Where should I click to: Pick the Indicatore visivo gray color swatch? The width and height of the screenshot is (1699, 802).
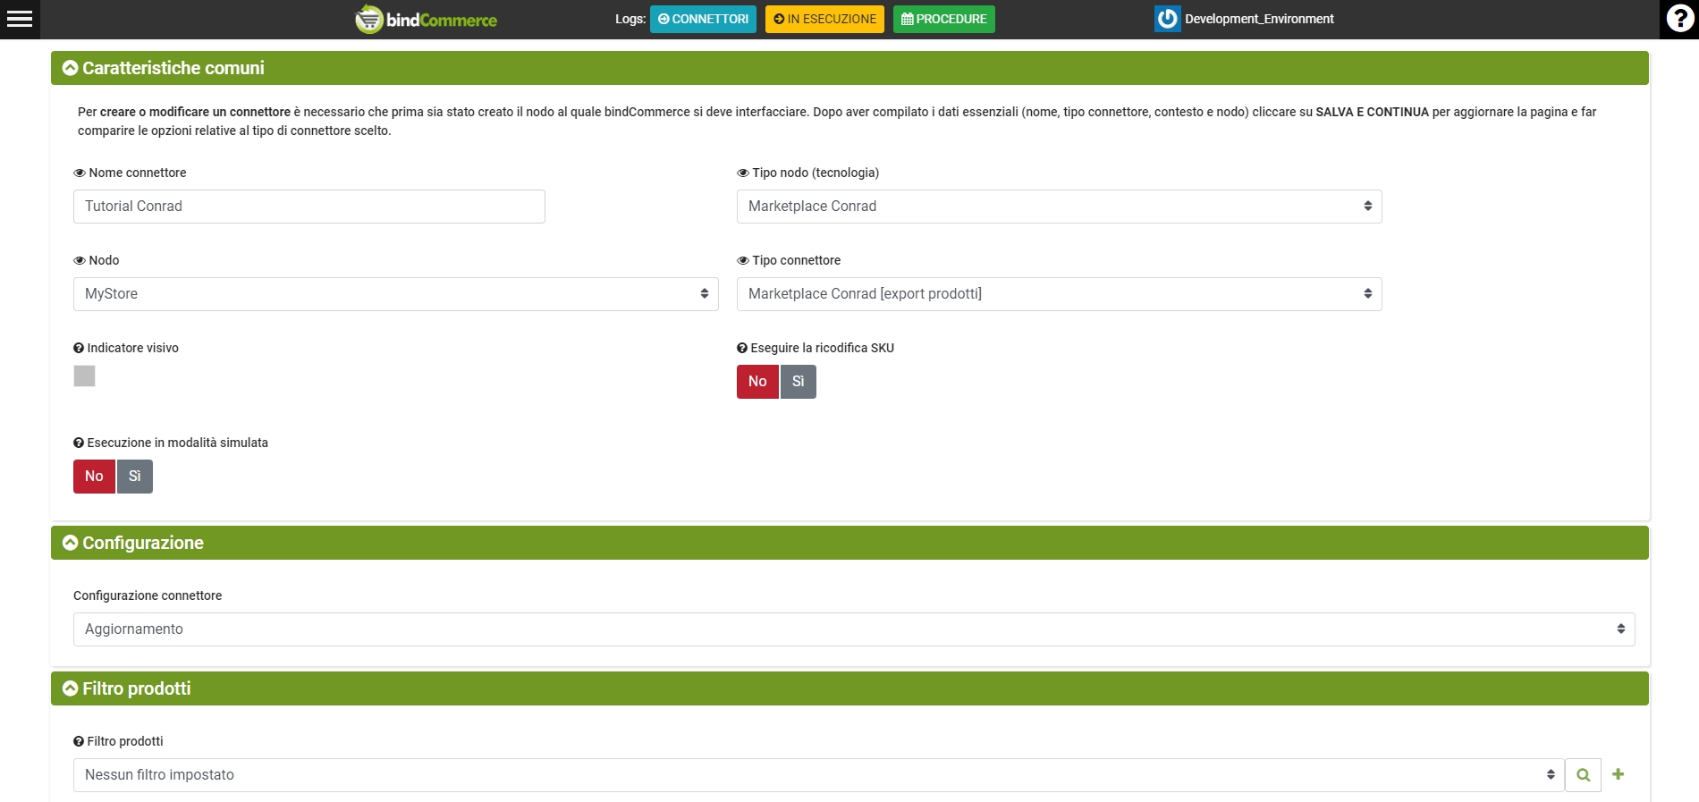click(x=84, y=376)
